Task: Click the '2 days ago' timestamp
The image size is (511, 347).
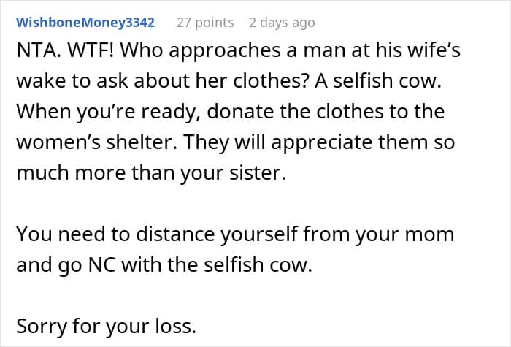Action: click(x=282, y=22)
